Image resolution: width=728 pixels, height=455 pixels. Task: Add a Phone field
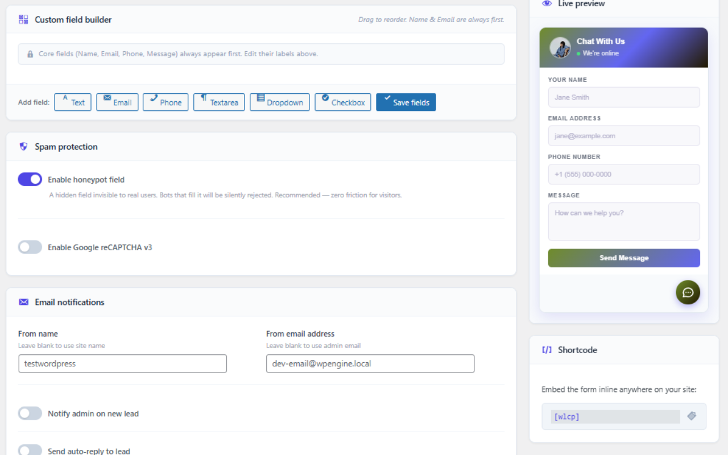point(166,102)
